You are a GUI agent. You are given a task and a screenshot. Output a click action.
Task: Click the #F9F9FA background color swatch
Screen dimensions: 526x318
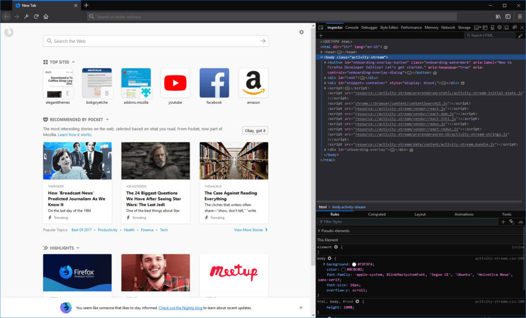pos(354,264)
